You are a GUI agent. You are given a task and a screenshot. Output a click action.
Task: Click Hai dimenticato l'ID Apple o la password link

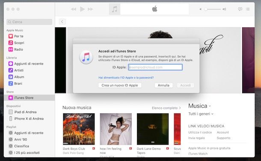(126, 78)
